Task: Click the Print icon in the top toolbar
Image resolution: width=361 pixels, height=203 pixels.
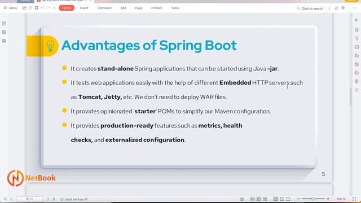Action: click(x=36, y=8)
